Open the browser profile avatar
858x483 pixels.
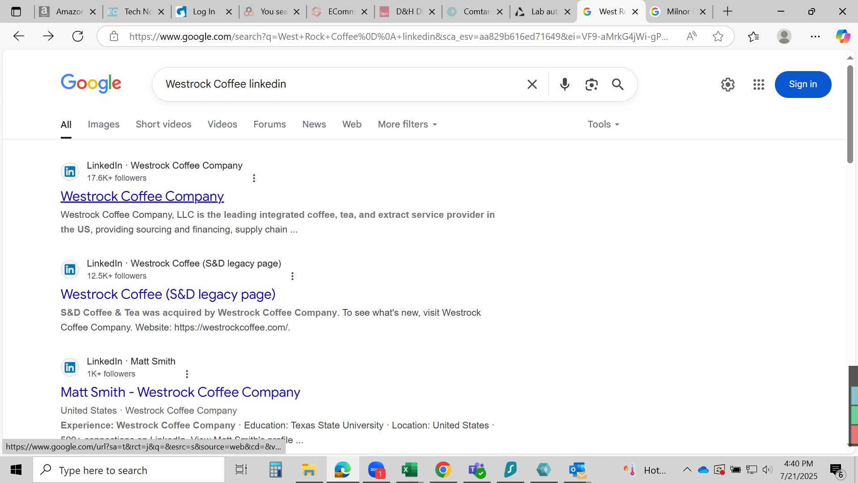tap(784, 36)
